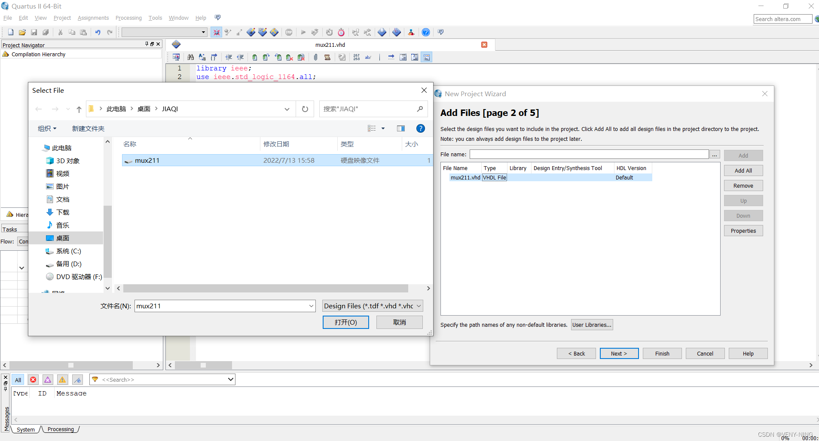Show only error messages filter icon
This screenshot has width=819, height=441.
[33, 380]
